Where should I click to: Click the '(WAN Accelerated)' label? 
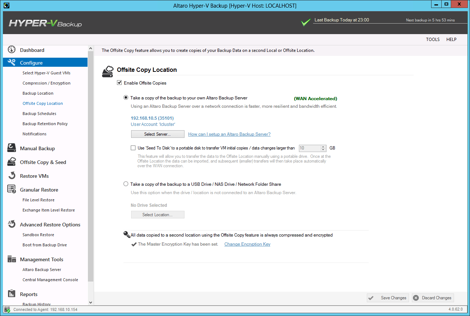(316, 98)
